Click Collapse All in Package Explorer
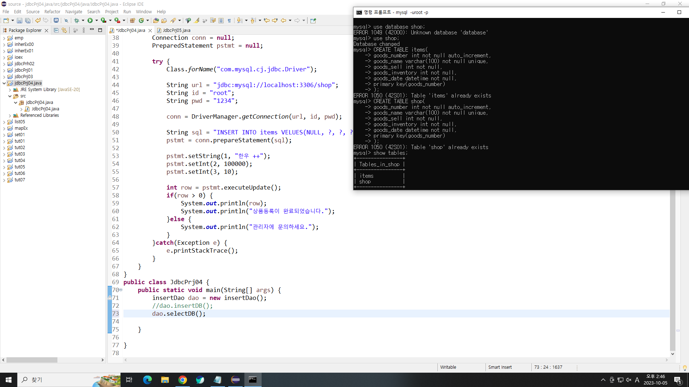The width and height of the screenshot is (689, 387). coord(56,30)
